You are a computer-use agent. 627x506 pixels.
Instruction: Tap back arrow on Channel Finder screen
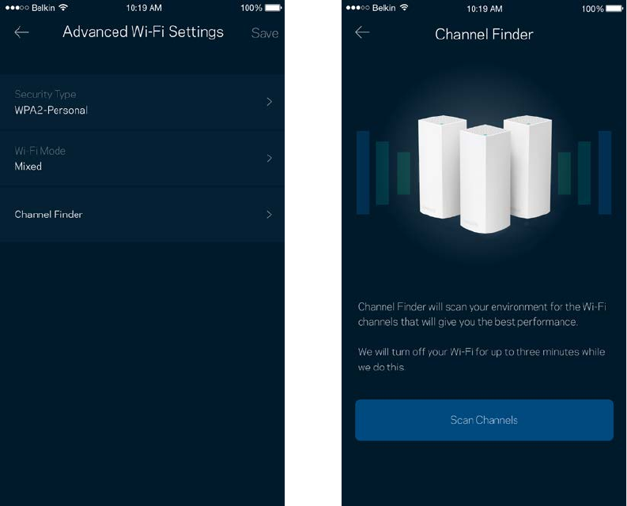[x=362, y=32]
